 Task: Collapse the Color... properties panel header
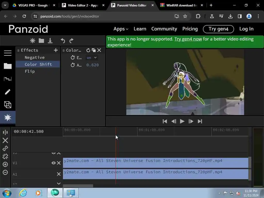[63, 50]
